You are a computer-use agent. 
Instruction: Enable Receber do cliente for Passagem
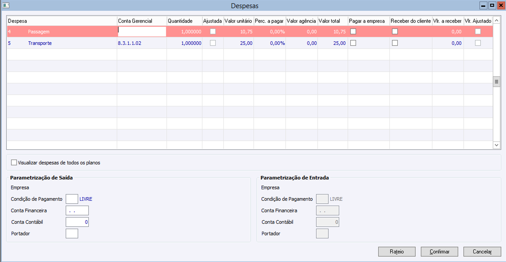tap(395, 32)
